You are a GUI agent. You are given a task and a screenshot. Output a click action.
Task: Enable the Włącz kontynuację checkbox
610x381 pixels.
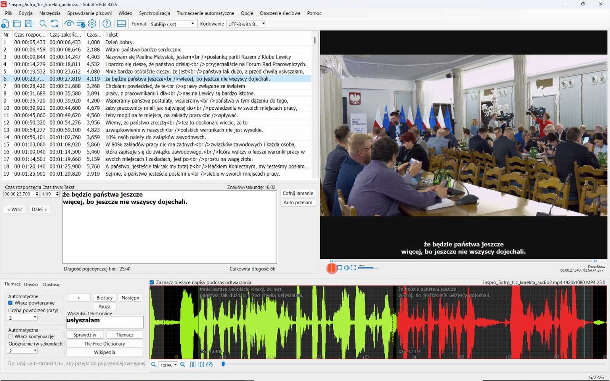[x=10, y=336]
